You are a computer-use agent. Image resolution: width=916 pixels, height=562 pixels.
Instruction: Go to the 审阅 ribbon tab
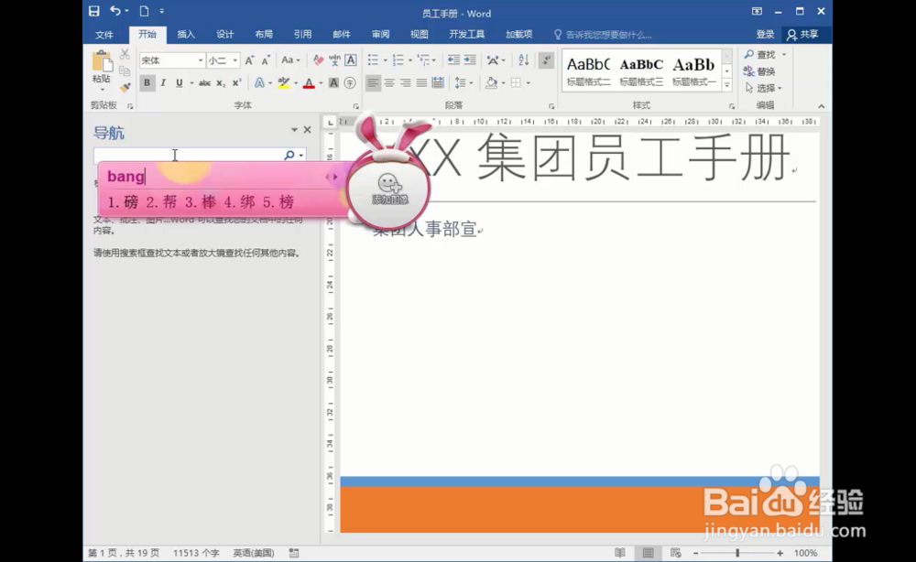[x=380, y=35]
